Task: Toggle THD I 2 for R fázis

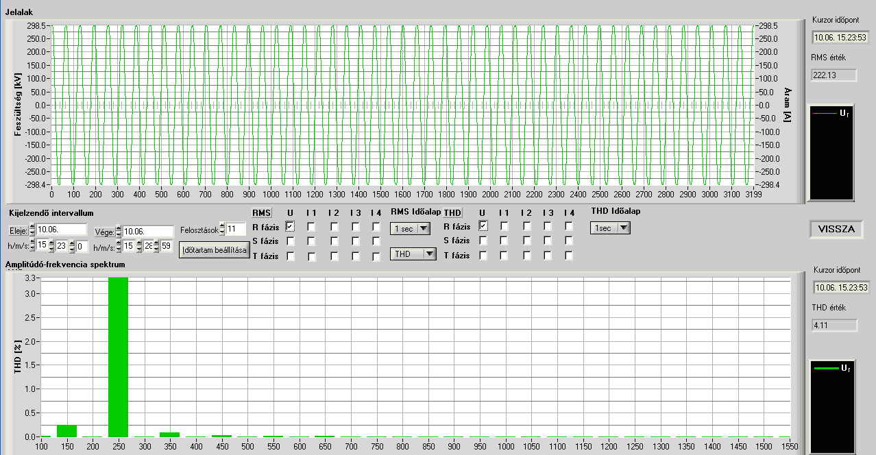Action: (526, 226)
